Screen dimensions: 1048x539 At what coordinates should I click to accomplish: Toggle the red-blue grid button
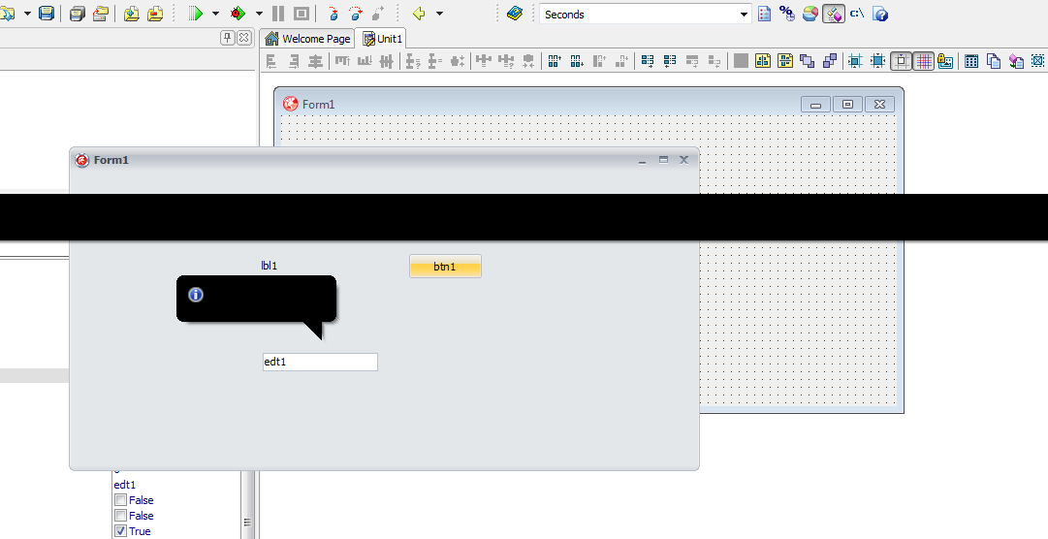[924, 61]
